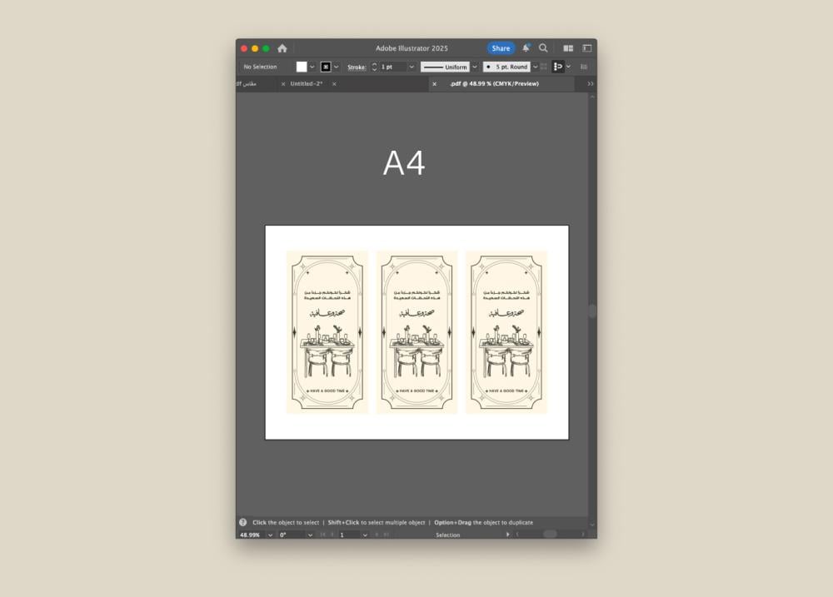Click the help question mark icon
The width and height of the screenshot is (833, 597).
(x=243, y=522)
